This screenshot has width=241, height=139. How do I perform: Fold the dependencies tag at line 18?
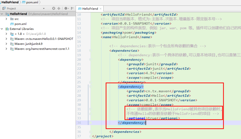coord(90,50)
